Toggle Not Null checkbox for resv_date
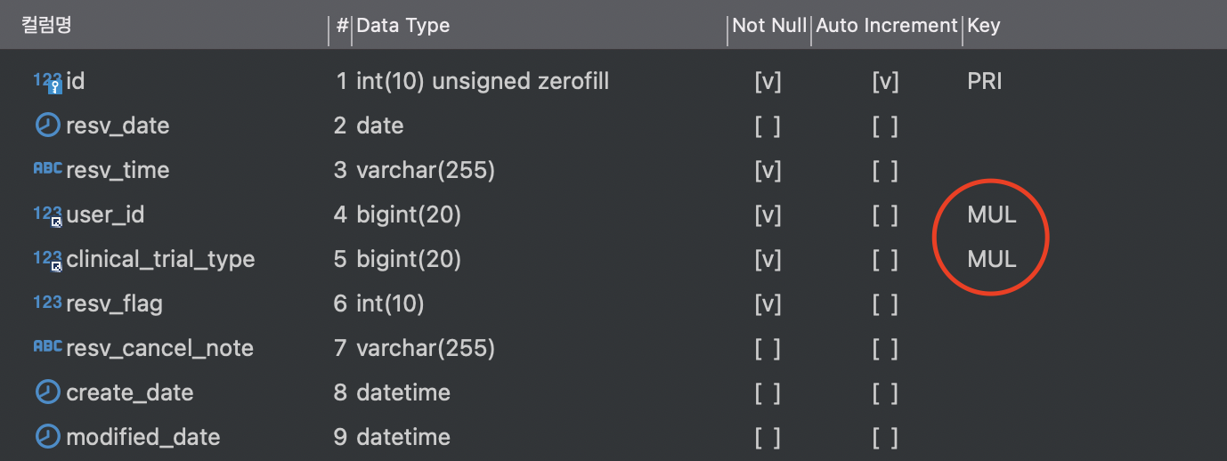This screenshot has height=461, width=1227. 768,126
